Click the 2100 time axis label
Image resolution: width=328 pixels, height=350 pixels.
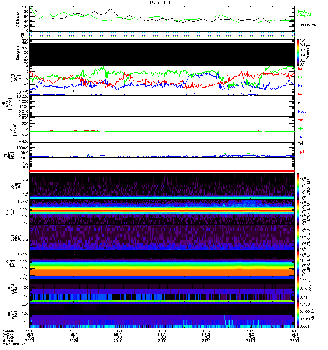(162, 341)
